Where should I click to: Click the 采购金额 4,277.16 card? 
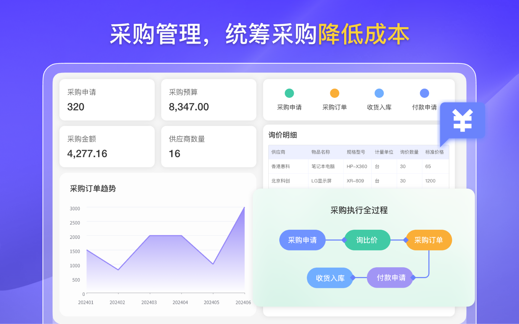click(x=107, y=147)
